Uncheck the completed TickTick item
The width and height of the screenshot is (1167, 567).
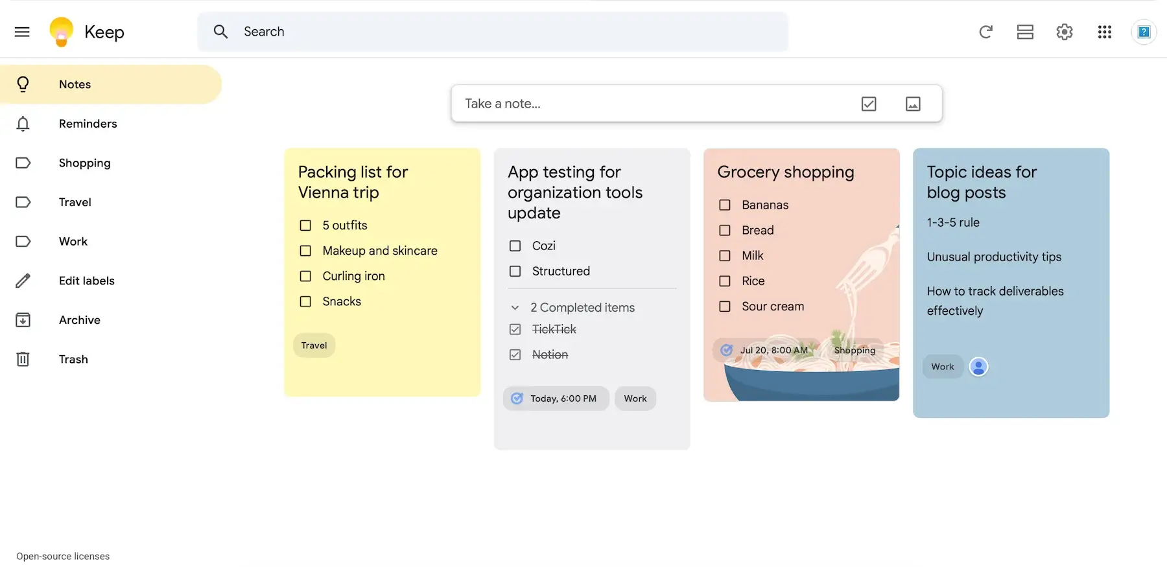(x=515, y=329)
